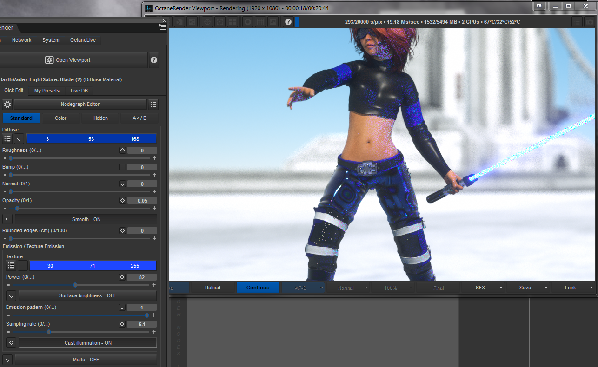Click the Emission pattern node diamond icon
Screen dimensions: 598x367
coord(122,308)
